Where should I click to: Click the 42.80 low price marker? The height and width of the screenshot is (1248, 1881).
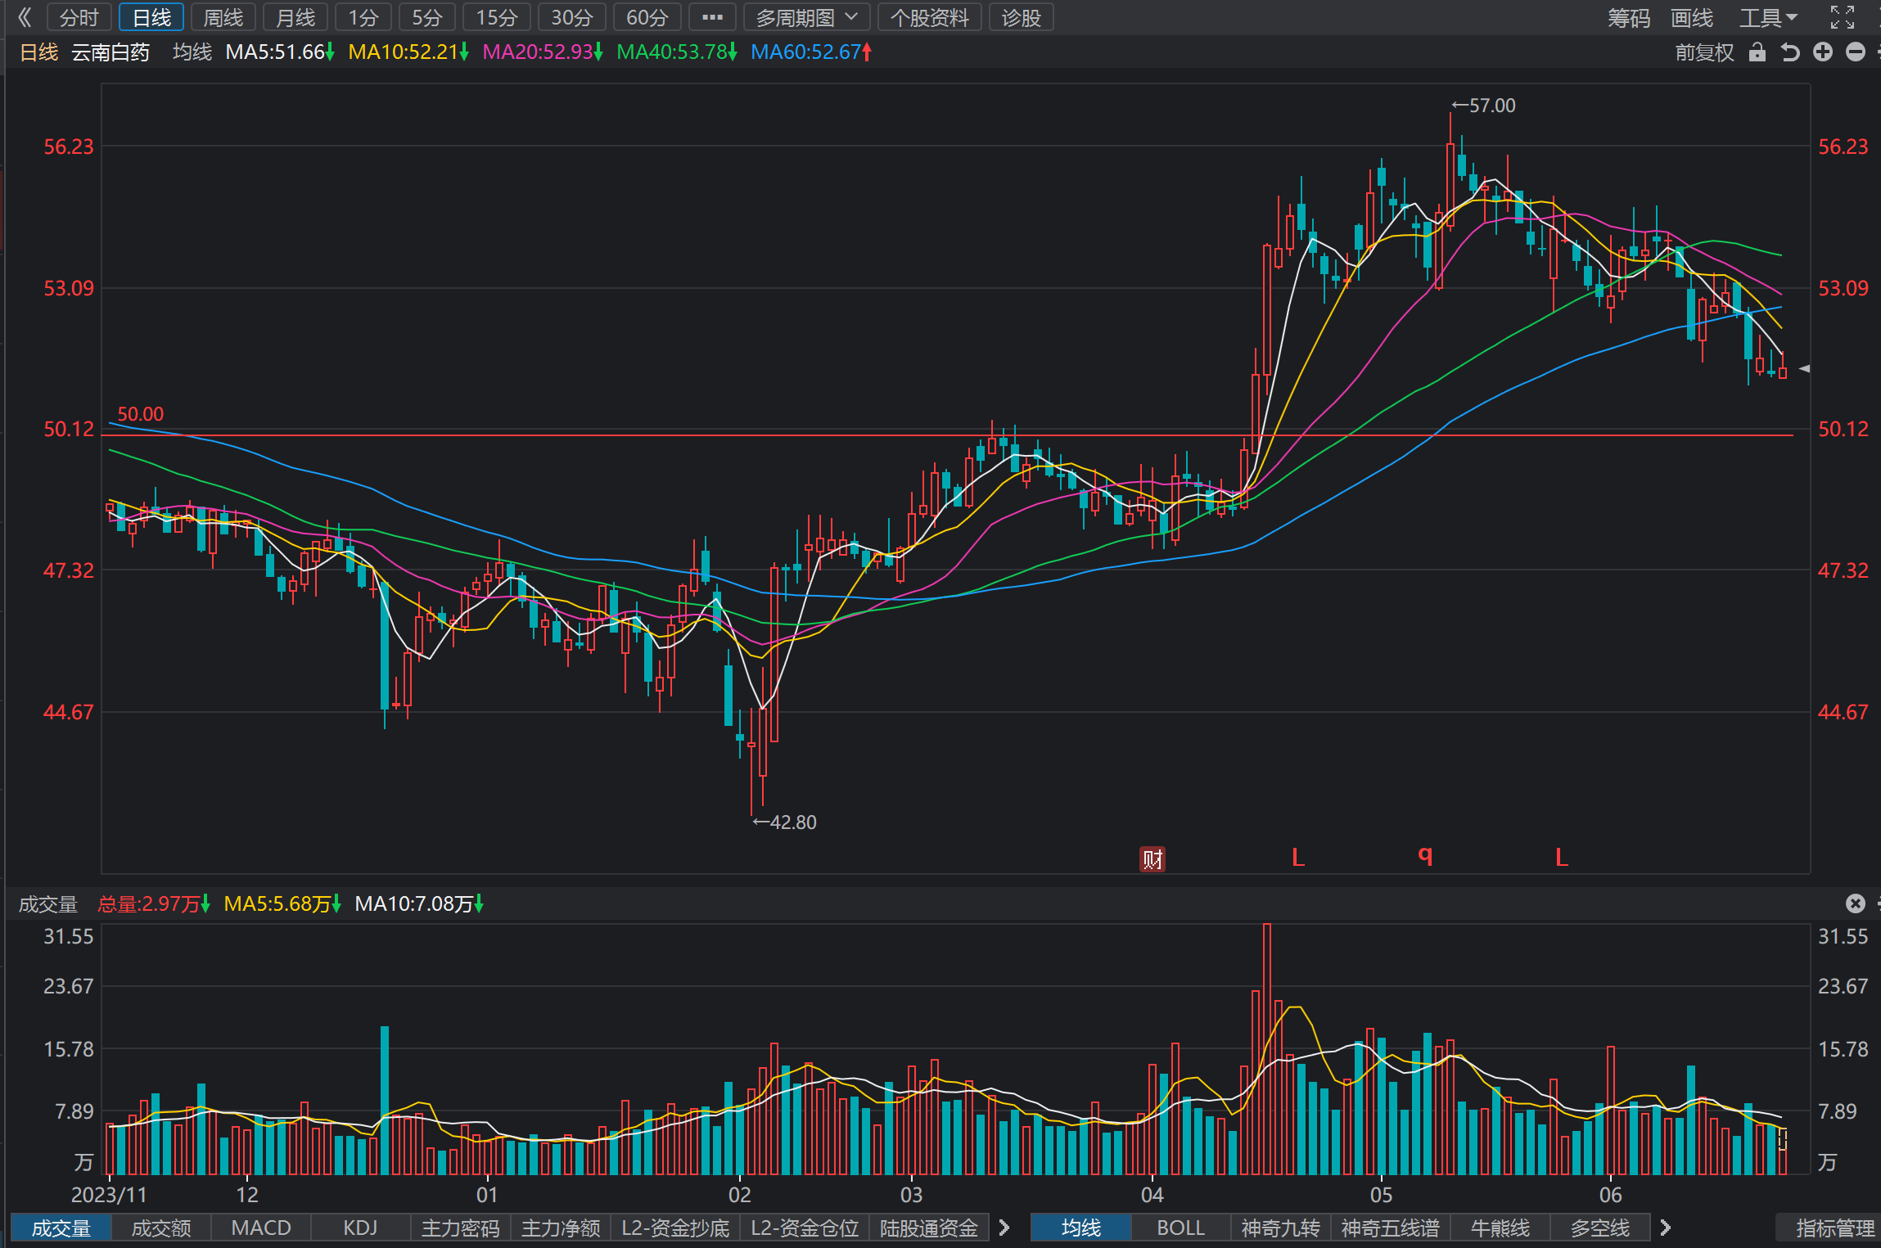(785, 822)
